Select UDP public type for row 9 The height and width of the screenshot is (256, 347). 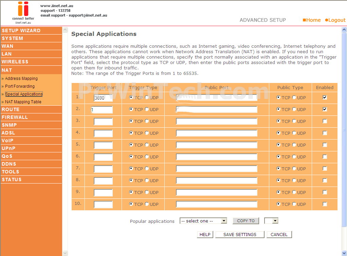294,192
